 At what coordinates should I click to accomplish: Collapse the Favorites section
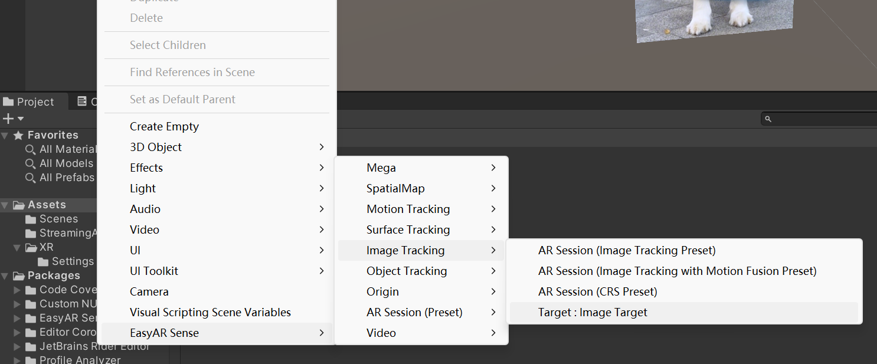(x=5, y=136)
